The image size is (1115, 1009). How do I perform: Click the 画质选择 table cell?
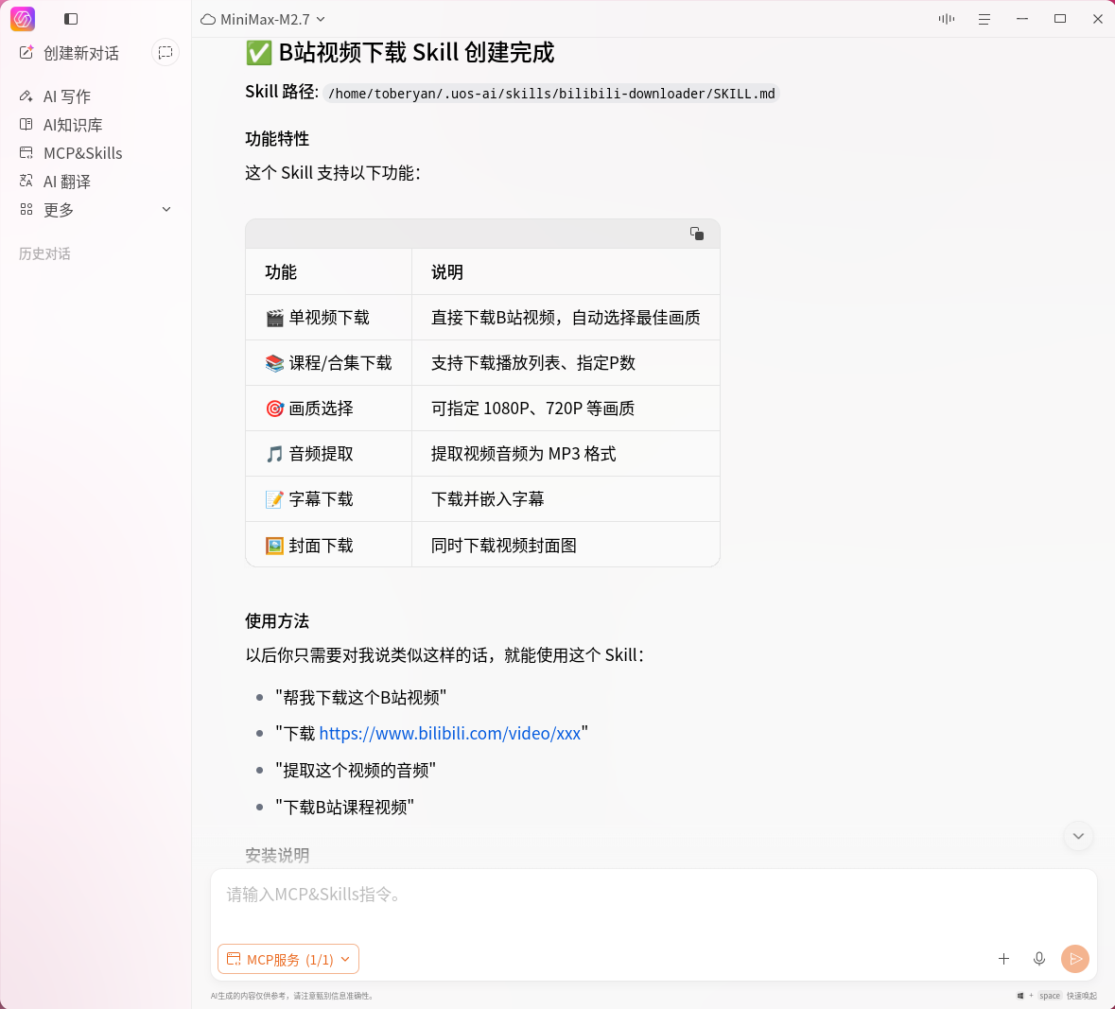click(x=328, y=409)
